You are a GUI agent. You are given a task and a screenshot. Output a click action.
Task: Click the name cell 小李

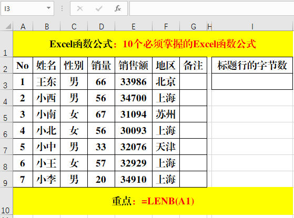point(46,179)
